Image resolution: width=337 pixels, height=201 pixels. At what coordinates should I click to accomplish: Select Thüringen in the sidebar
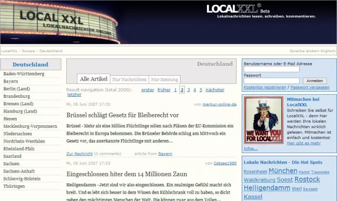[14, 186]
